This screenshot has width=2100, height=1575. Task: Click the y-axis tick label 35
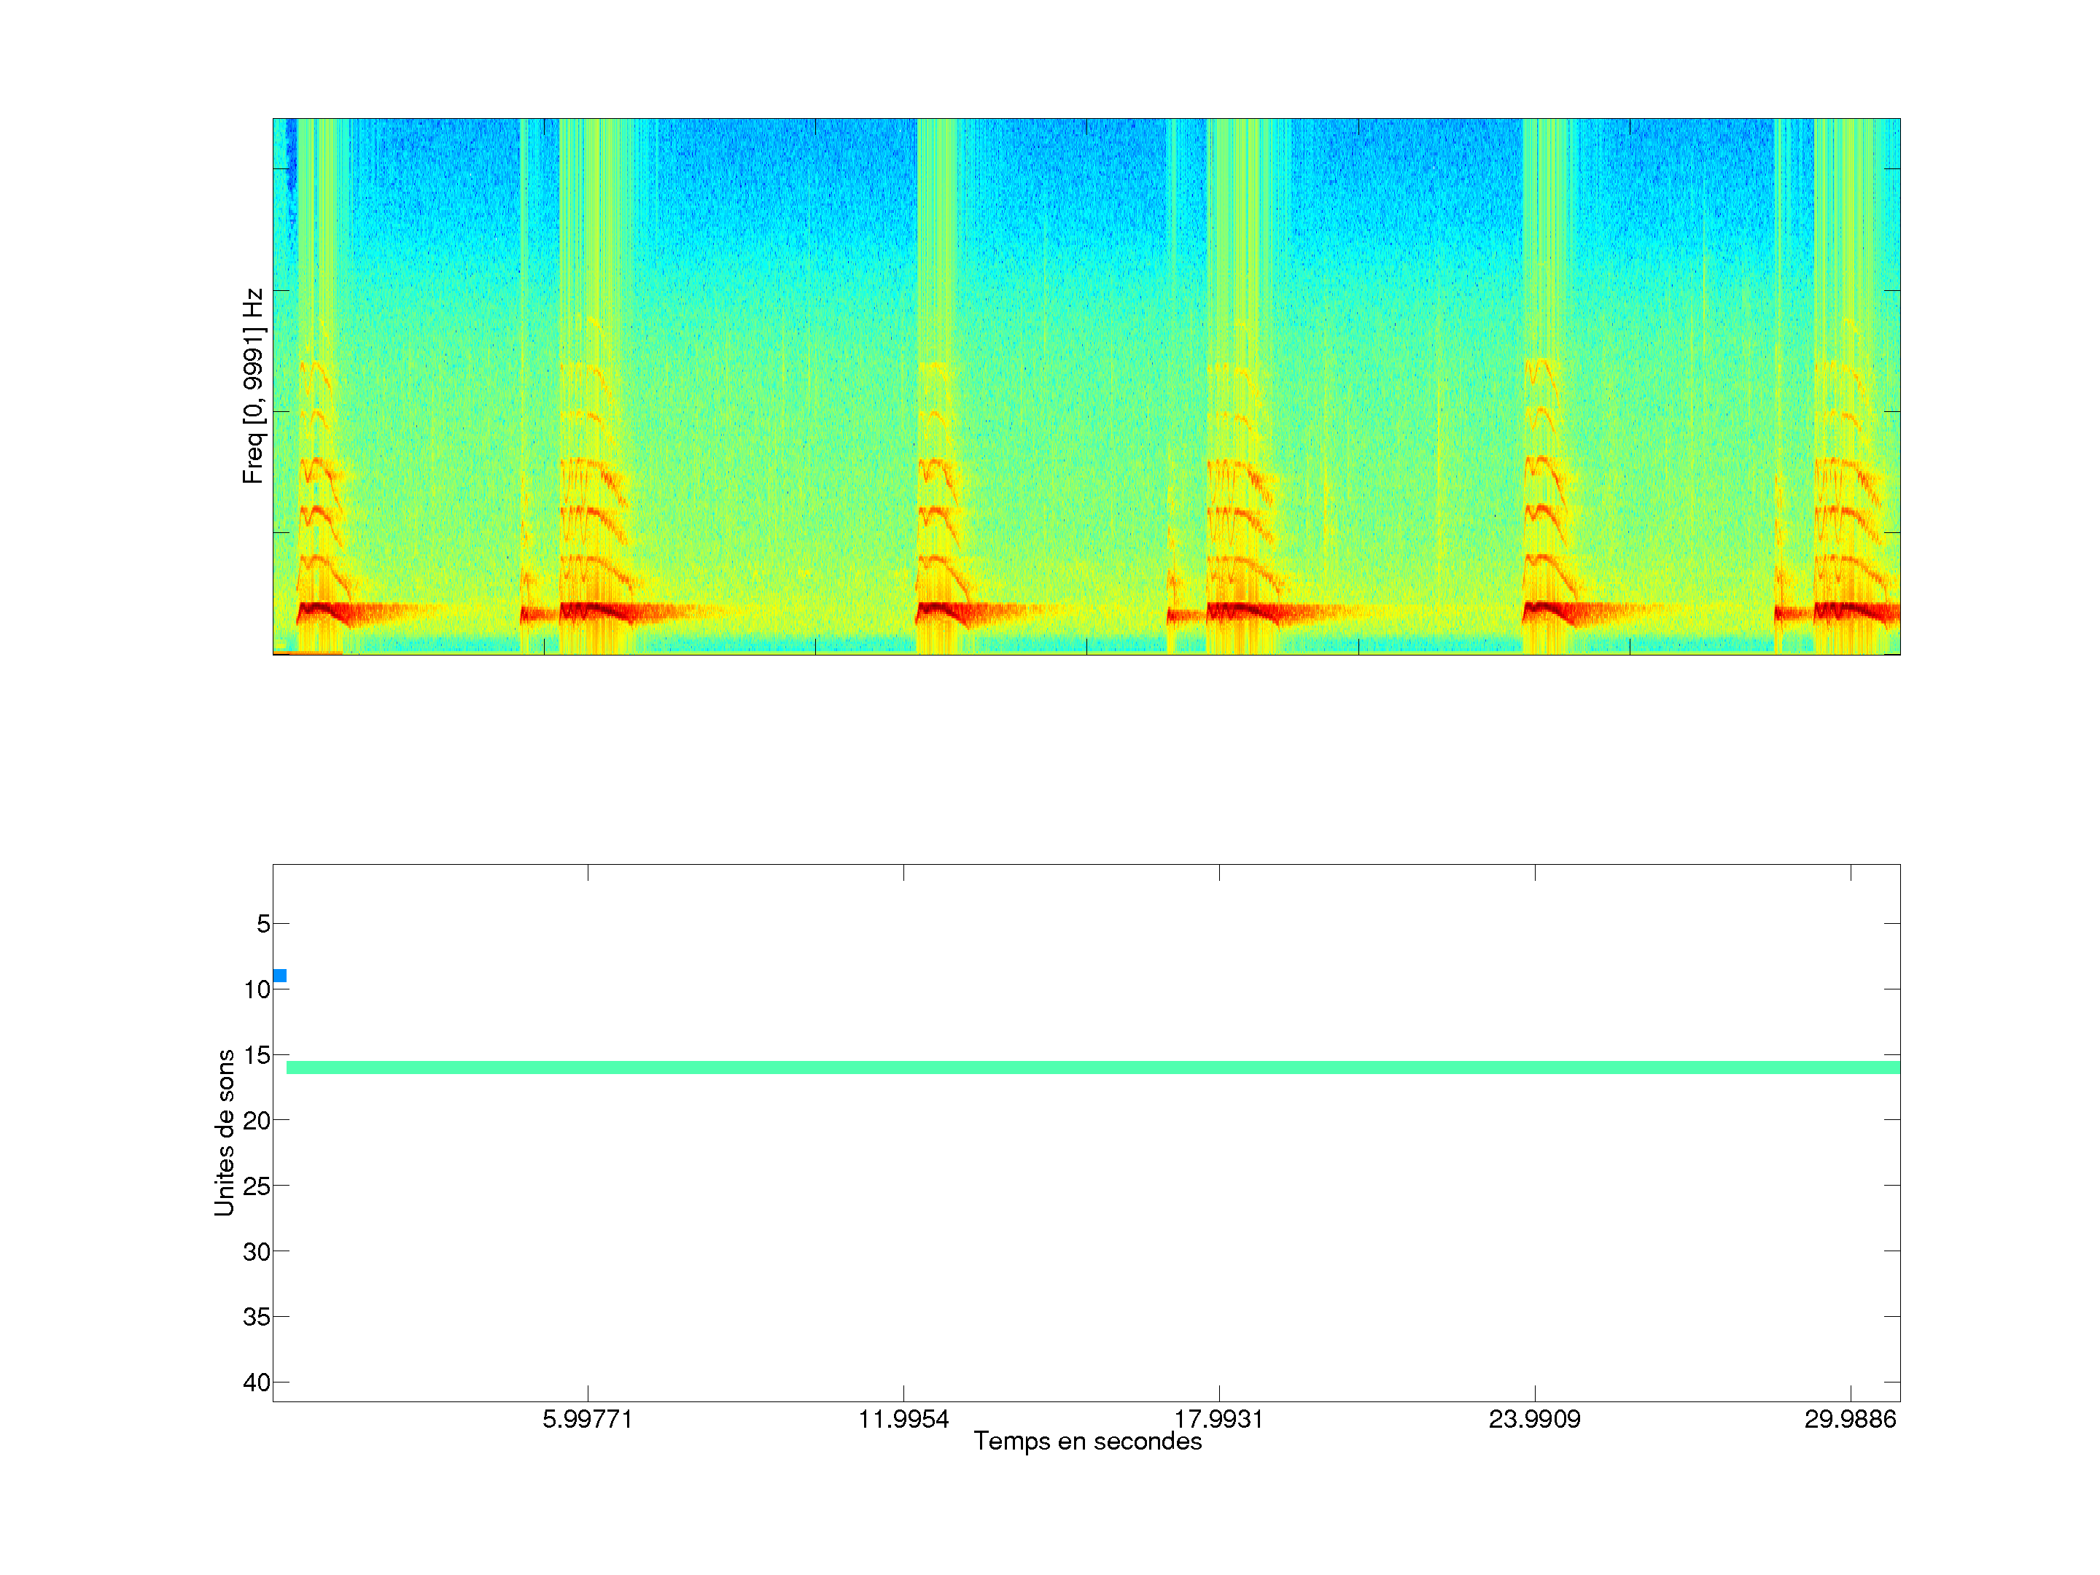click(x=257, y=1317)
